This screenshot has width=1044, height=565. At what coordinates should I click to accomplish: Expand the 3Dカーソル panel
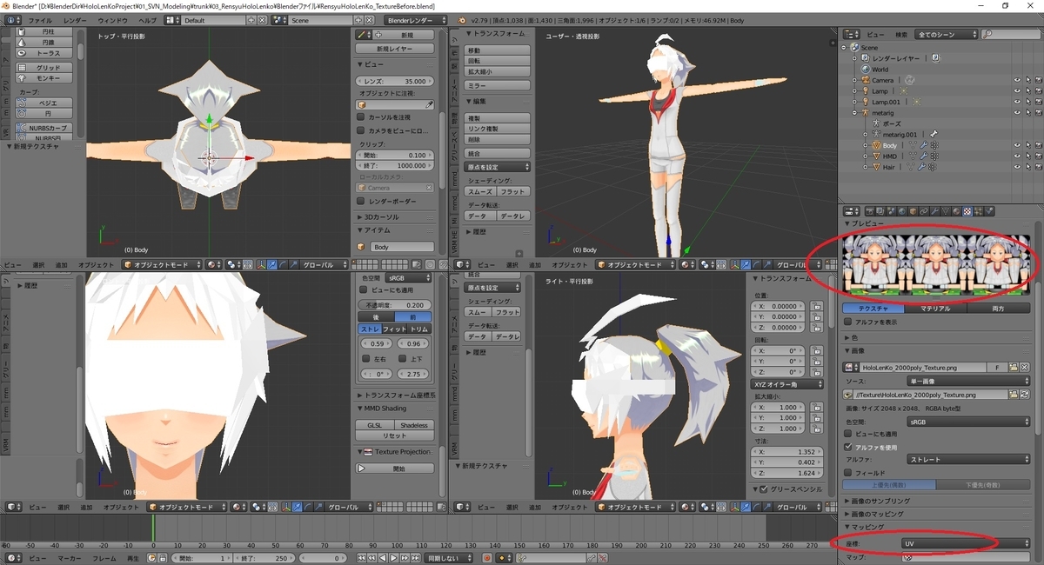coord(378,216)
